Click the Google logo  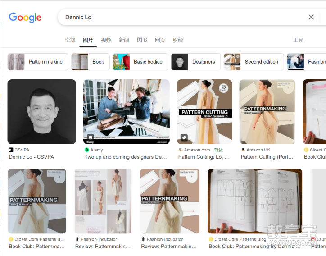[x=25, y=18]
